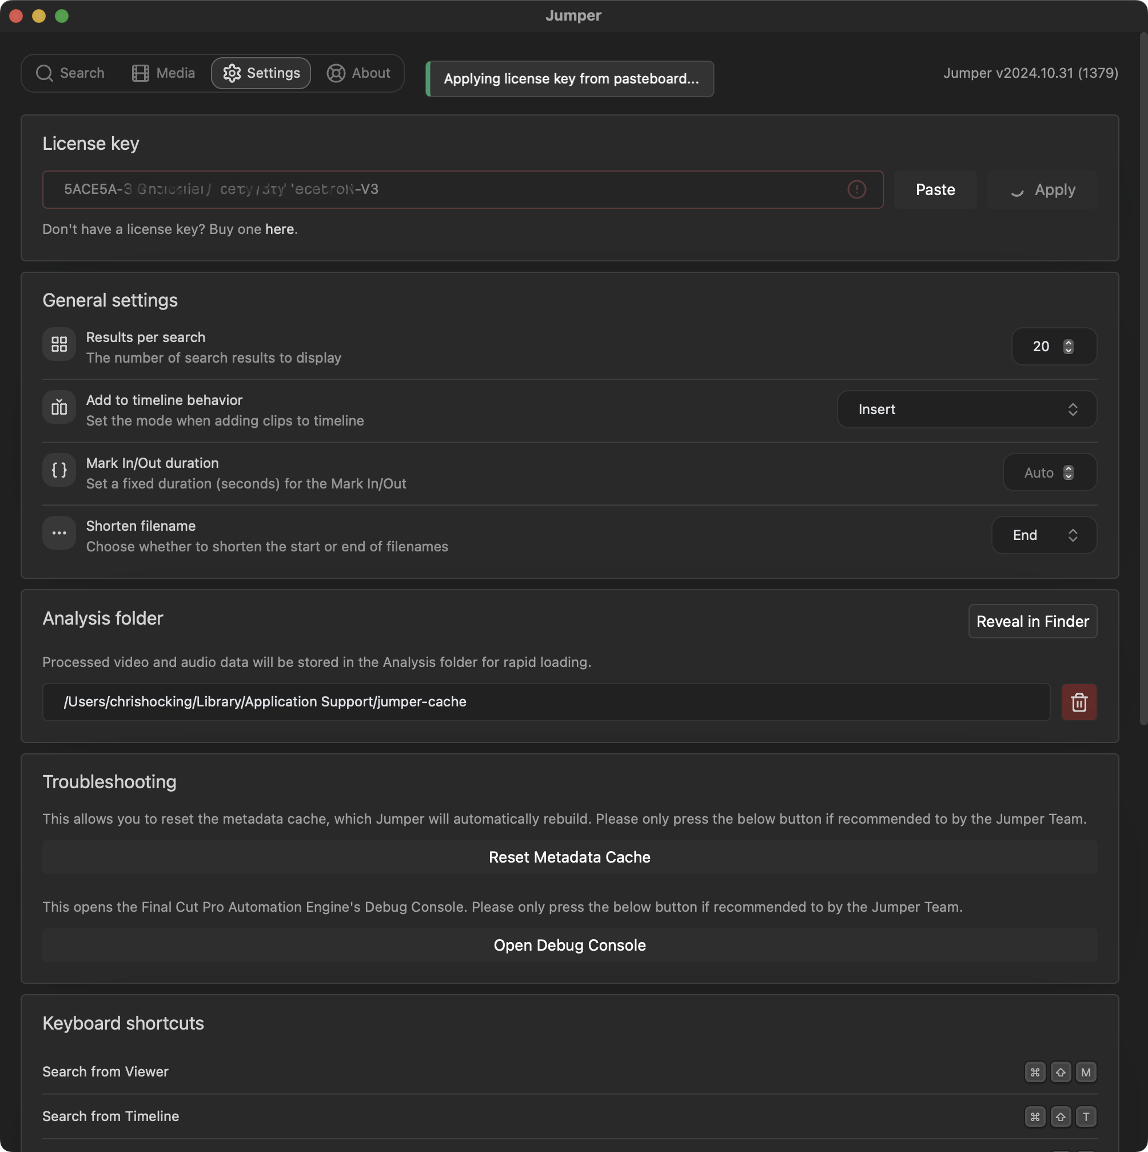Click the Add to timeline behavior icon

coord(59,407)
